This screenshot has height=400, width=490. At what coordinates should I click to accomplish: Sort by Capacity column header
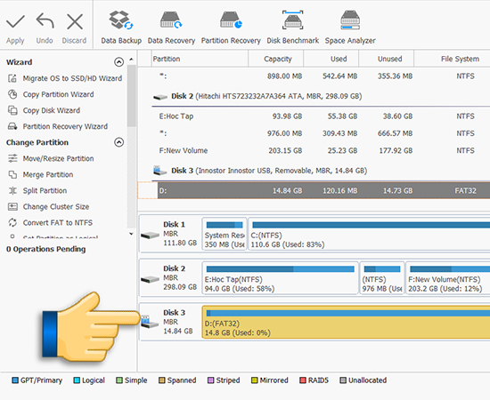(x=276, y=59)
